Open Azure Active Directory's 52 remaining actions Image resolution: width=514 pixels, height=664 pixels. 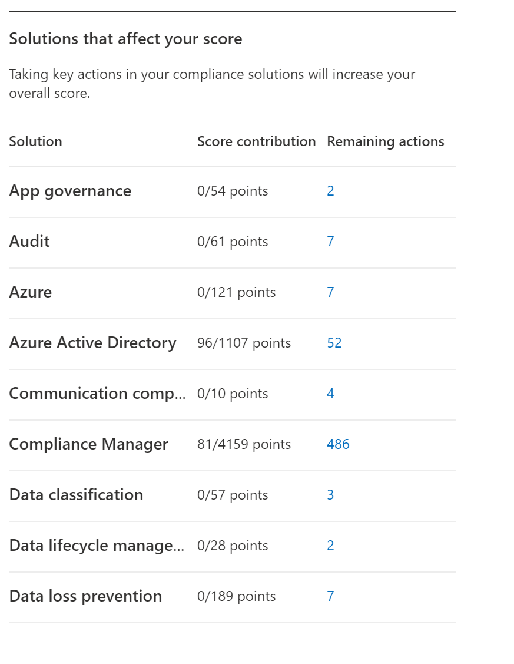(334, 343)
